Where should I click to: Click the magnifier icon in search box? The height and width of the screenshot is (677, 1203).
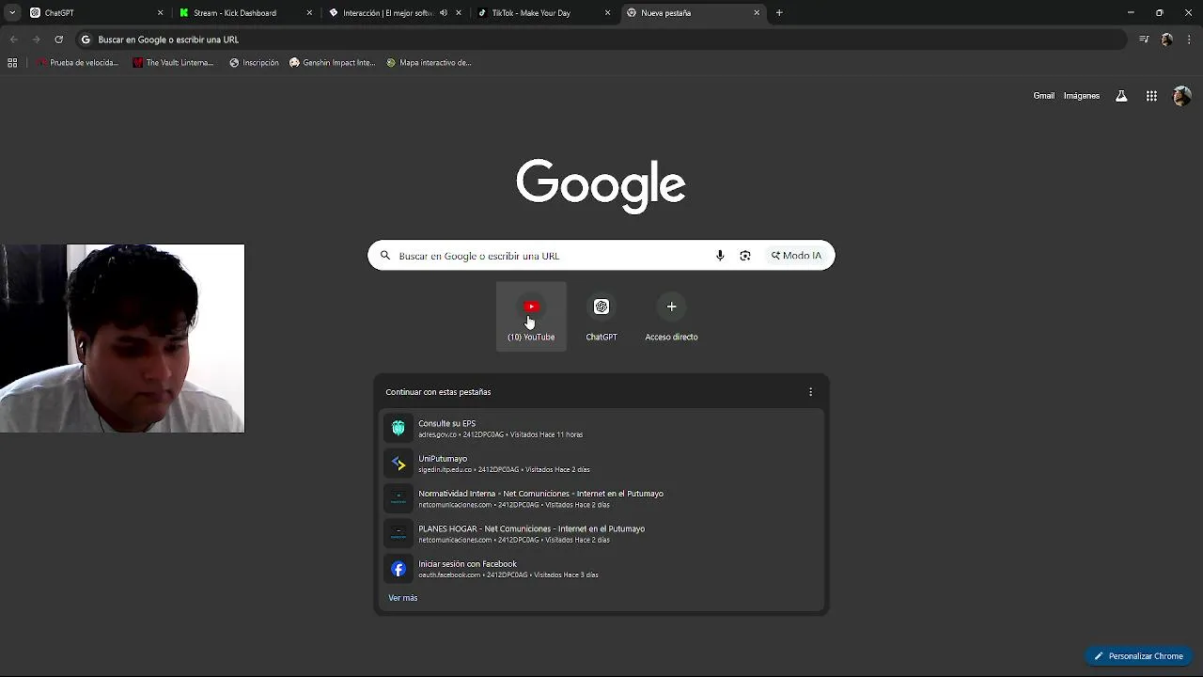(385, 256)
